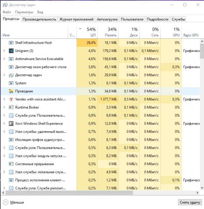
Task: Open the Вид menu
Action: point(40,12)
